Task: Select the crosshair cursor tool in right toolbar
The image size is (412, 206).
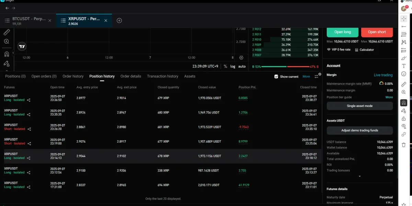Action: point(404,19)
